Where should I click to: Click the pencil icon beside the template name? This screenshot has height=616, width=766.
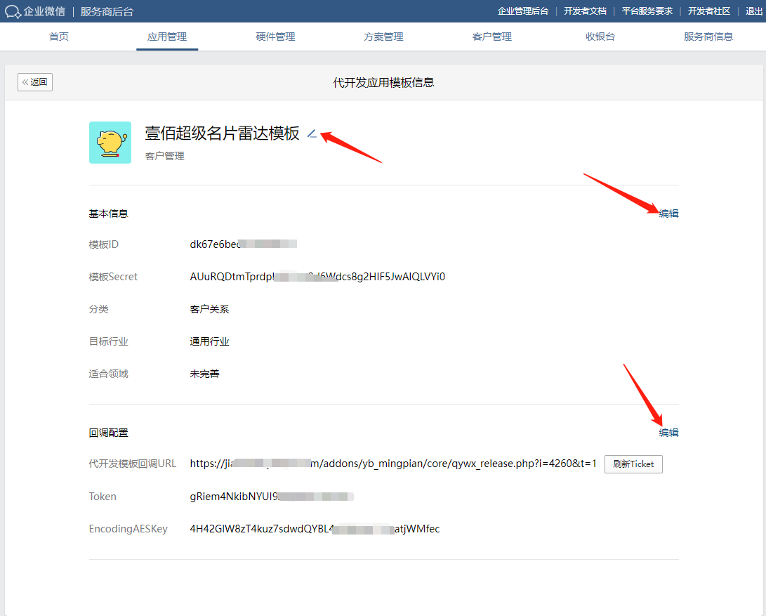tap(312, 133)
